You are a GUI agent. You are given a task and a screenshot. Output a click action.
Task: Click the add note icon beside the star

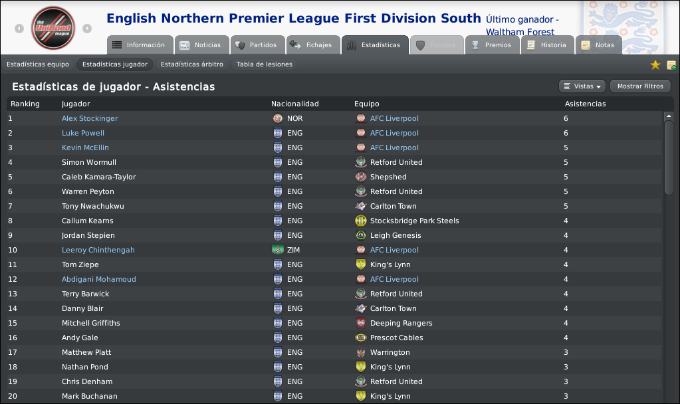(x=671, y=66)
